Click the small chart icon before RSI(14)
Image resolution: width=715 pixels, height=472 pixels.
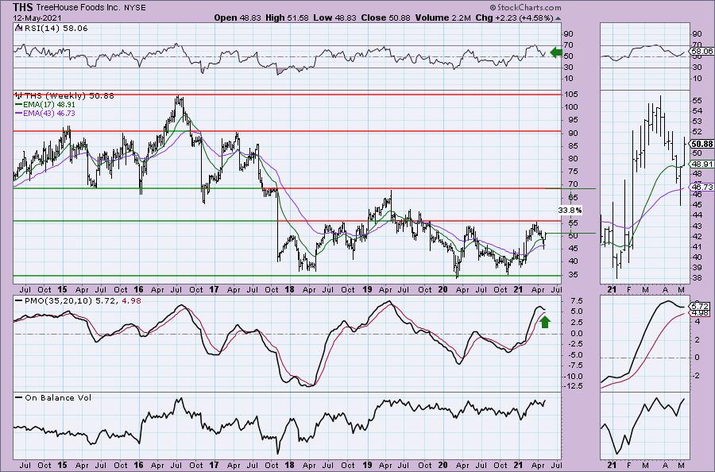point(17,28)
